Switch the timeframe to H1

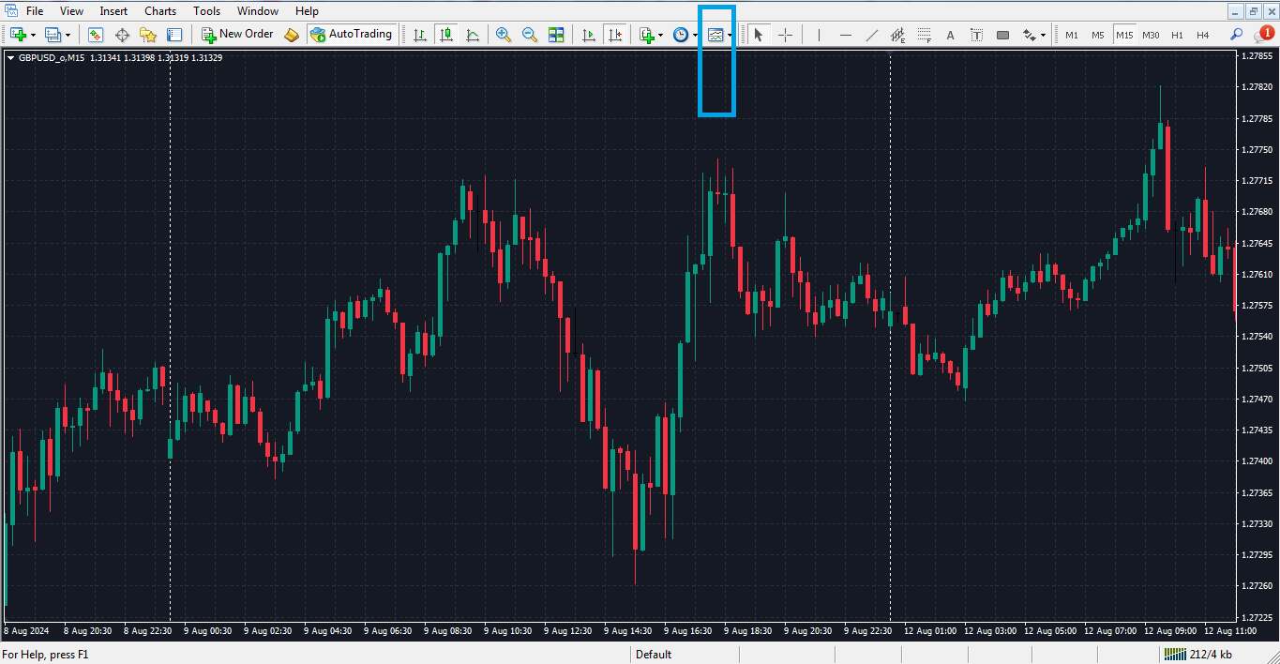pos(1177,35)
